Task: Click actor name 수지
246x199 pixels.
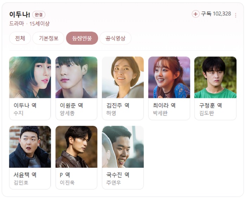Action: point(19,113)
